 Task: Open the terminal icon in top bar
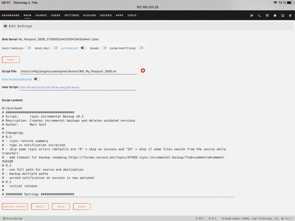(259, 15)
